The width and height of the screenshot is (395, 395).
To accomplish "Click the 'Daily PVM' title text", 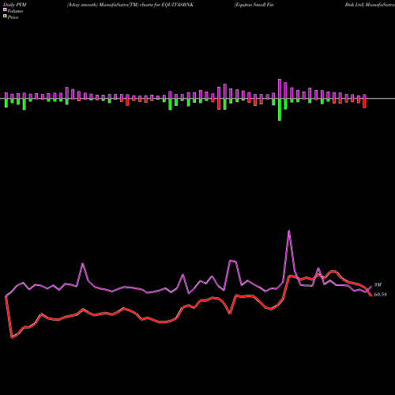I will 15,5.
